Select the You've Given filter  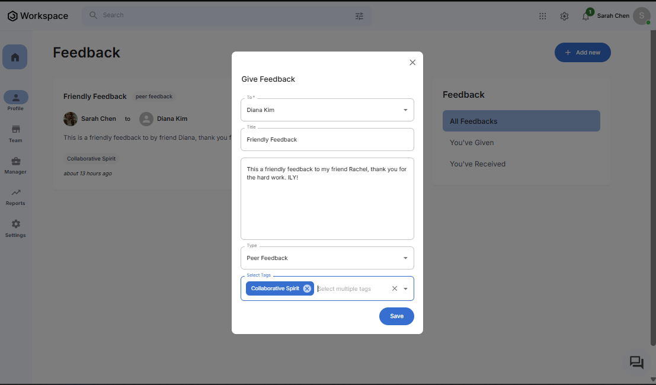click(472, 143)
